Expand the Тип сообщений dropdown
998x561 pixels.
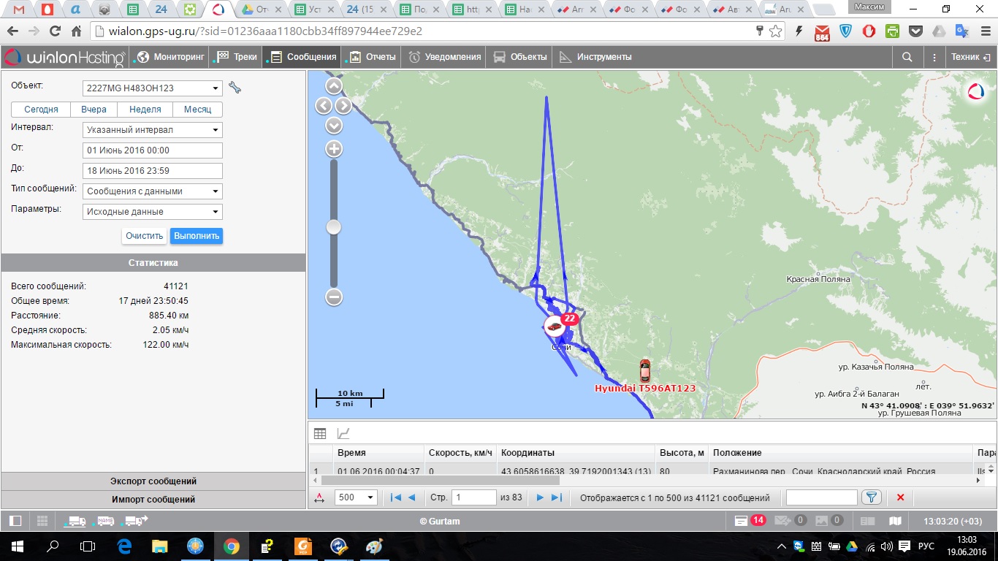click(153, 191)
